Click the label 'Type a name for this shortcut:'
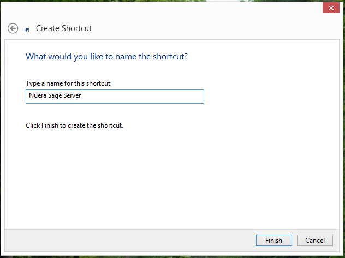 (69, 83)
